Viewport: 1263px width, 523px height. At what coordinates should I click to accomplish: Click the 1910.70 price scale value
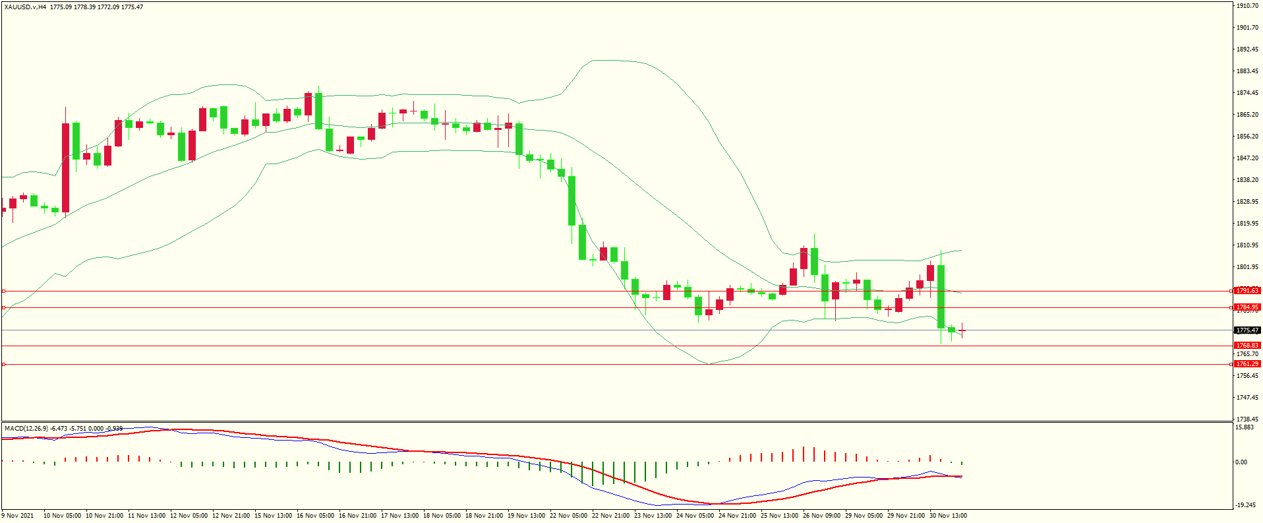[1248, 6]
